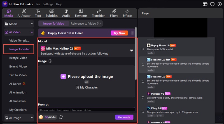Viewport: 224px width, 124px height.
Task: Open the Settings menu
Action: point(48,4)
